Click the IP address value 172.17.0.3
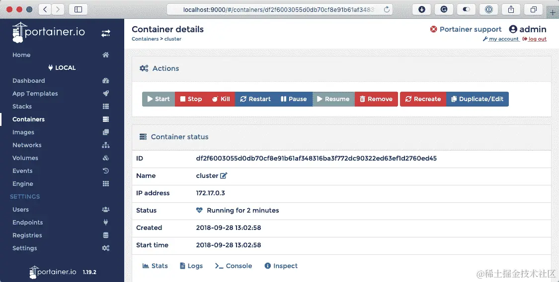The width and height of the screenshot is (559, 282). [x=210, y=193]
